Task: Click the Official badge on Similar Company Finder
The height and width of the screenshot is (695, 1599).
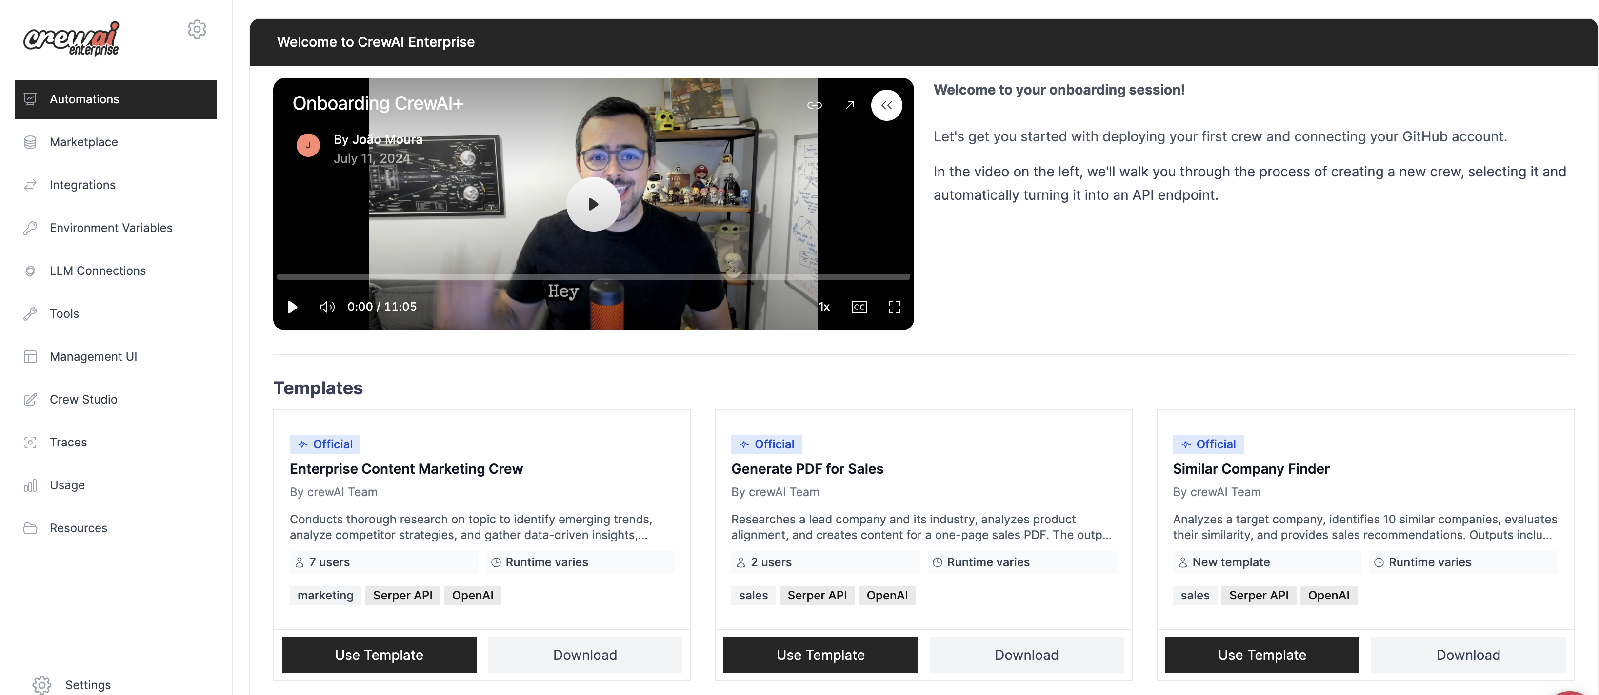Action: point(1208,444)
